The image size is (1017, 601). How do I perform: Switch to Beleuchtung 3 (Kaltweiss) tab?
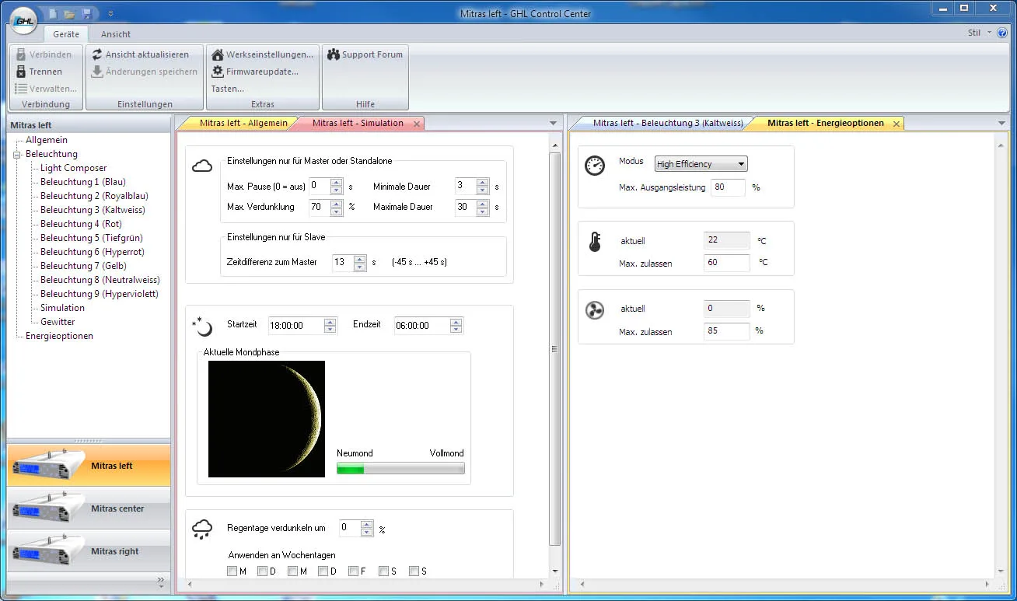click(x=667, y=123)
